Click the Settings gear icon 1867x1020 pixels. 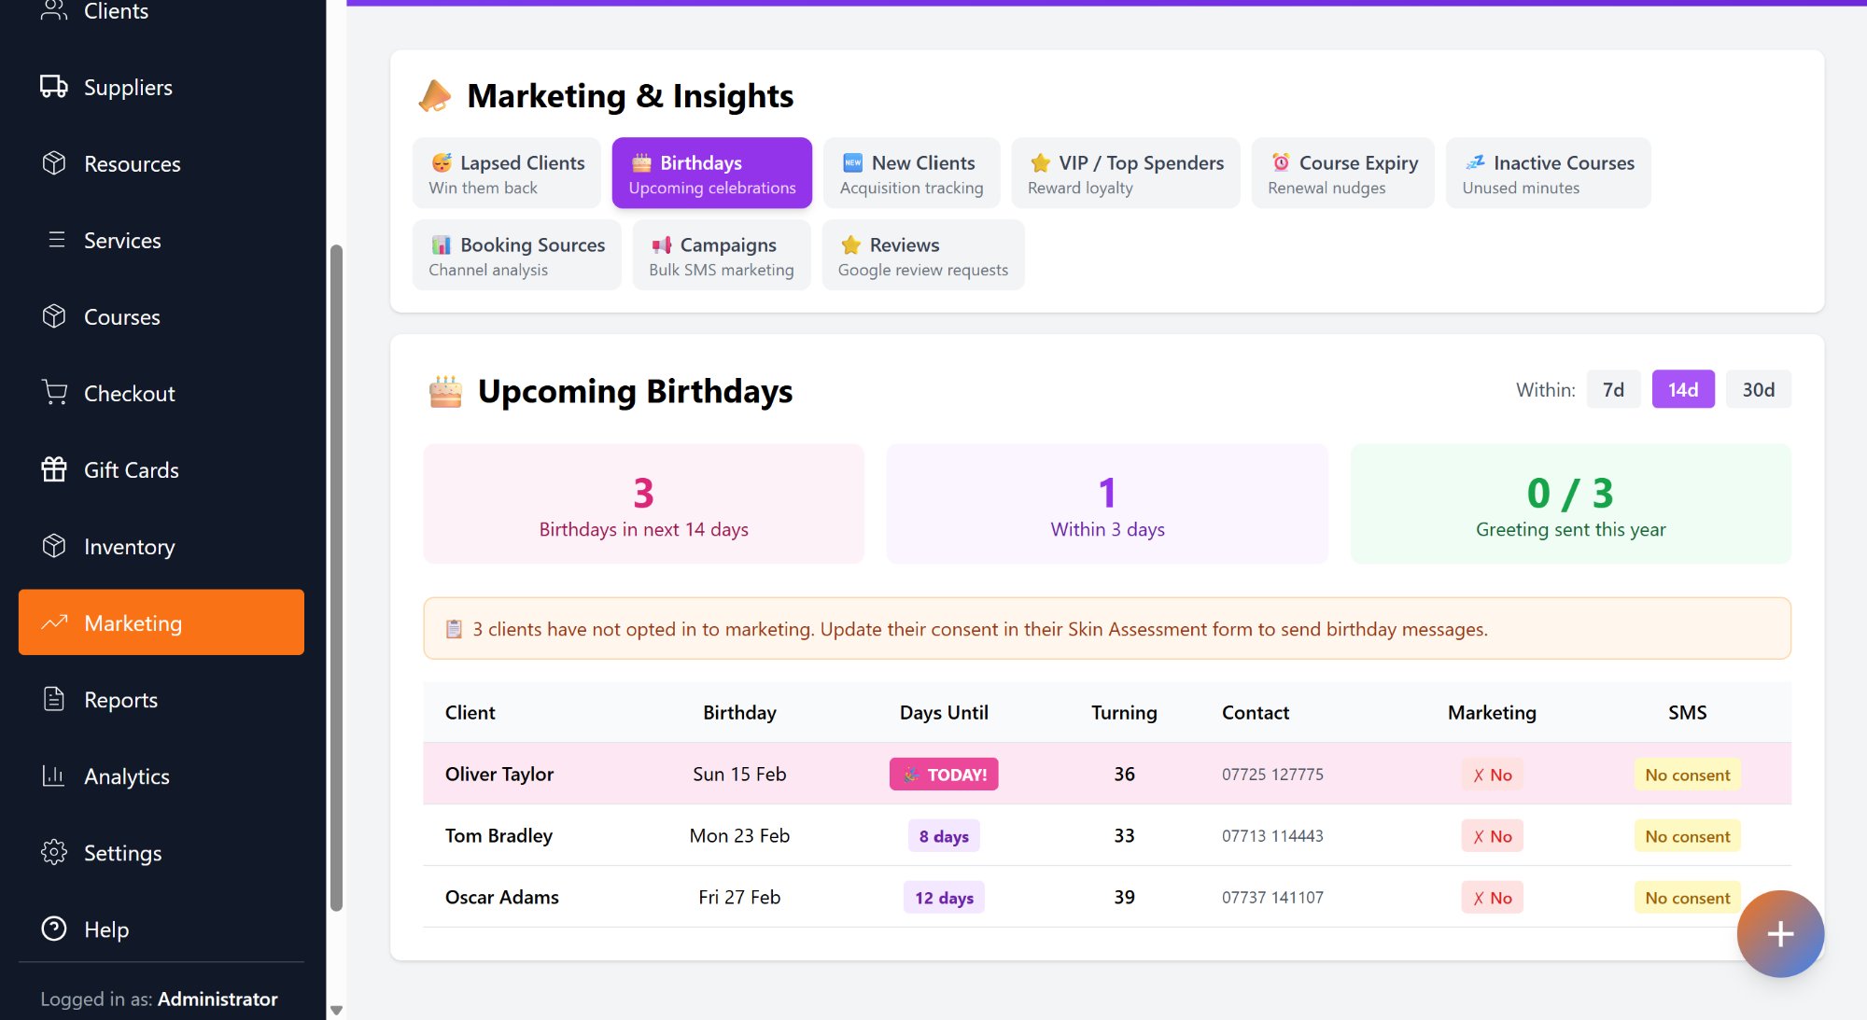click(54, 852)
